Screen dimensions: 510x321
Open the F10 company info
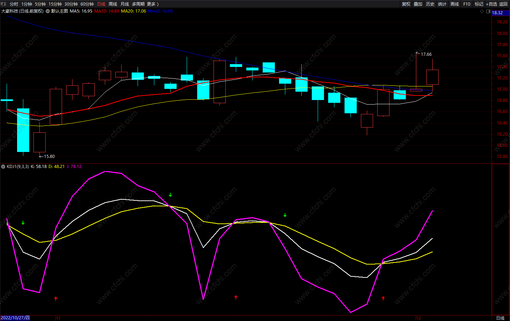coord(467,4)
